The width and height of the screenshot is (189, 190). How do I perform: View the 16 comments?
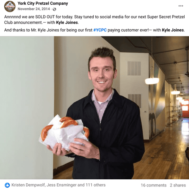coord(153,185)
